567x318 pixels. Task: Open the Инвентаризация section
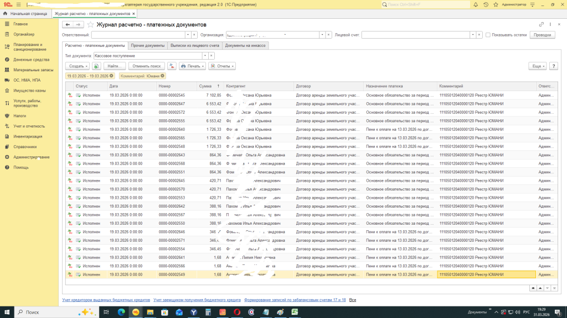(x=28, y=136)
